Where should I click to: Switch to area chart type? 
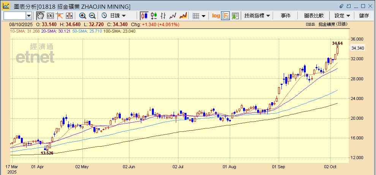coord(183,16)
